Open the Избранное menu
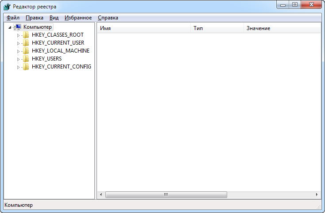The height and width of the screenshot is (213, 325). [x=78, y=18]
